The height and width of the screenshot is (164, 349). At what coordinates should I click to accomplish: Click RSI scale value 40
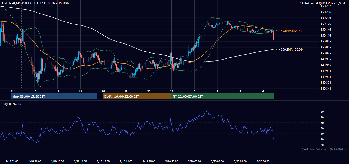coord(322,134)
